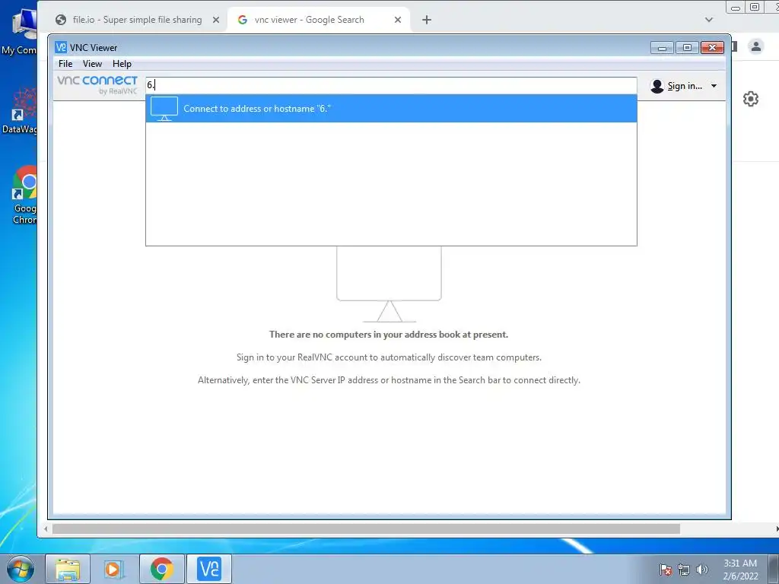Click Chrome's horizontal scrollbar
Screen dimensions: 779x584
366,529
